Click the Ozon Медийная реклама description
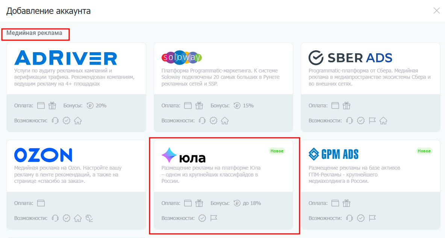Viewport: 445px width, 238px height. [68, 175]
